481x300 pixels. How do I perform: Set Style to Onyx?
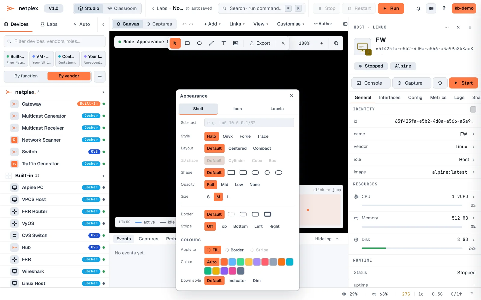(x=228, y=136)
